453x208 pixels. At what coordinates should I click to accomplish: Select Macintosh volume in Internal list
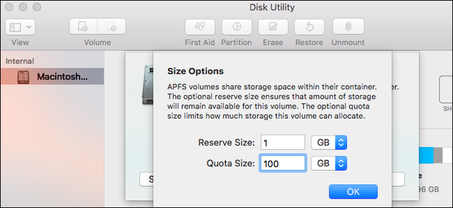pyautogui.click(x=52, y=77)
